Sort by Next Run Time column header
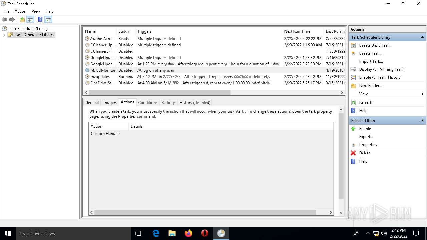 [x=303, y=31]
